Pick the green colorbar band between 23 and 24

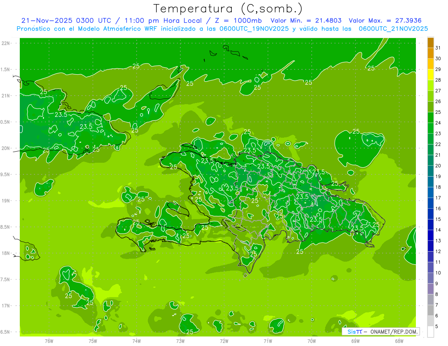point(431,128)
